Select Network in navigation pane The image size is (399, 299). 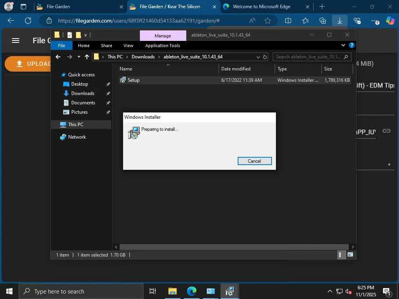pyautogui.click(x=77, y=137)
